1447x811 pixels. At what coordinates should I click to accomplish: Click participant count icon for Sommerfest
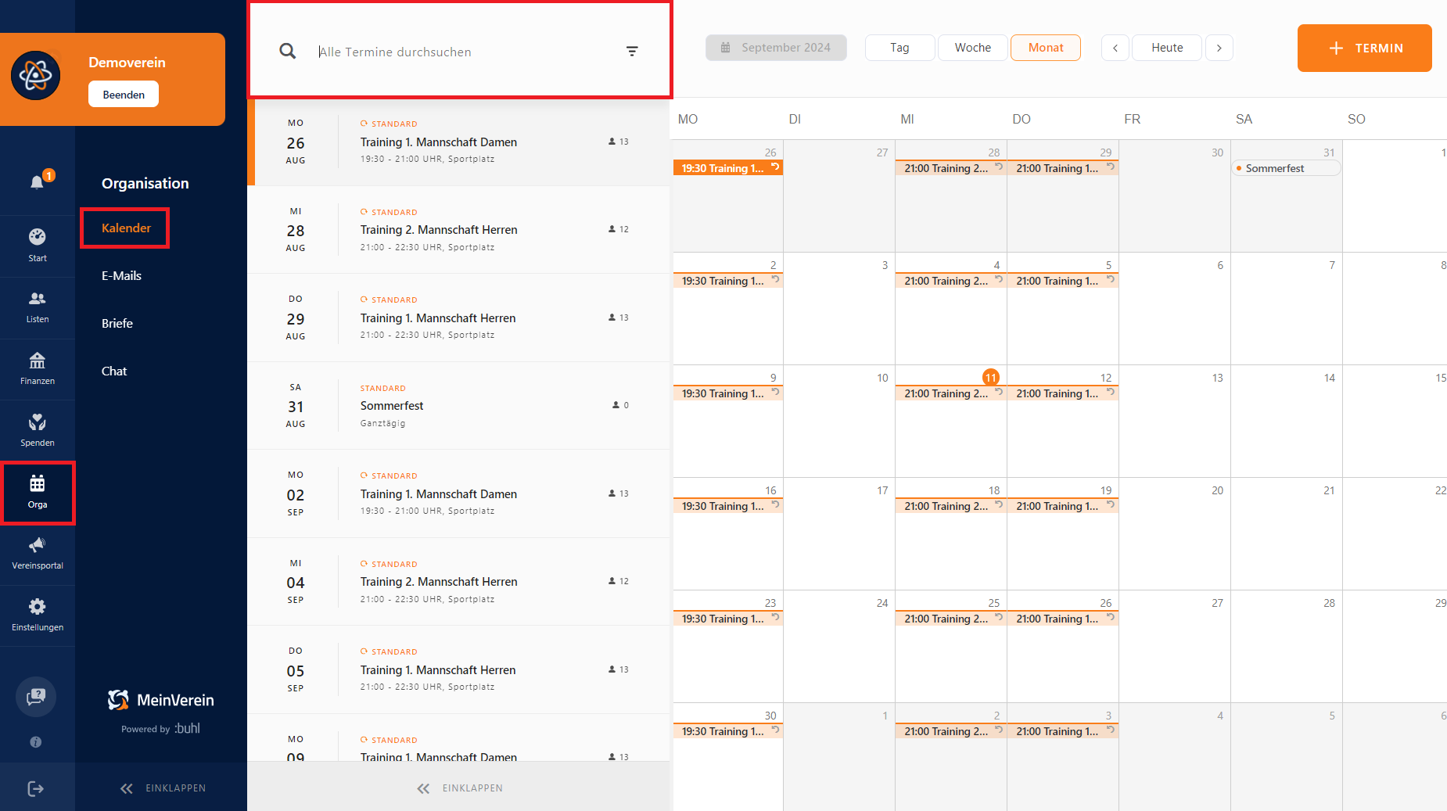pyautogui.click(x=616, y=405)
